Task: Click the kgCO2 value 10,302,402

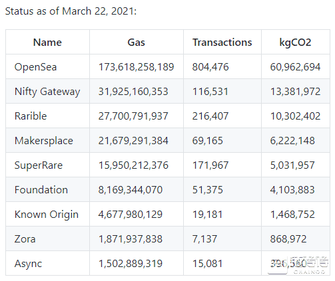Action: coord(295,116)
